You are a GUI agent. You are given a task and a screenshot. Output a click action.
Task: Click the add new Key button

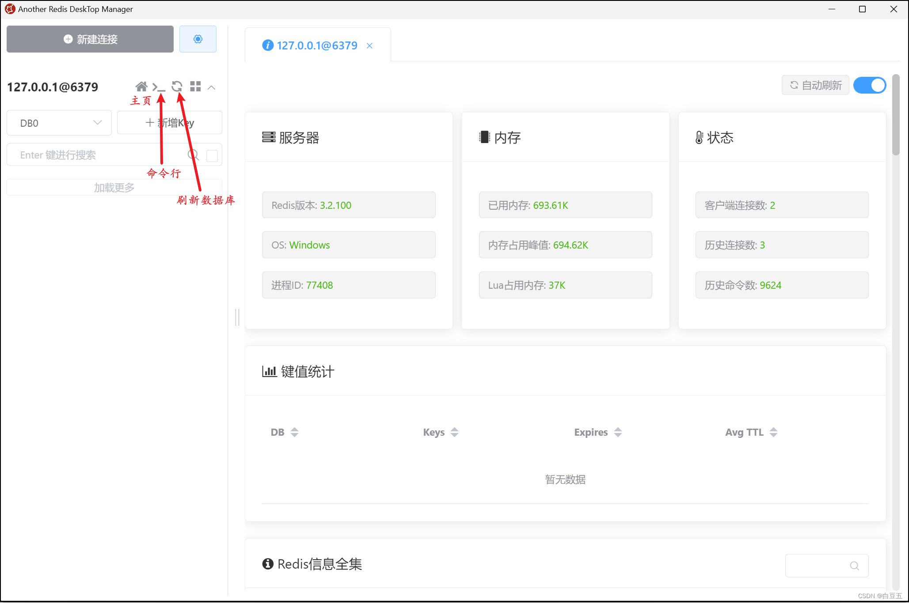pos(170,123)
